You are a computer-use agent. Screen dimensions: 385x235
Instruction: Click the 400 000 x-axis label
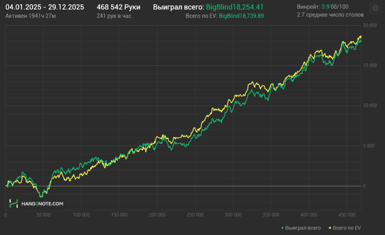pyautogui.click(x=309, y=215)
